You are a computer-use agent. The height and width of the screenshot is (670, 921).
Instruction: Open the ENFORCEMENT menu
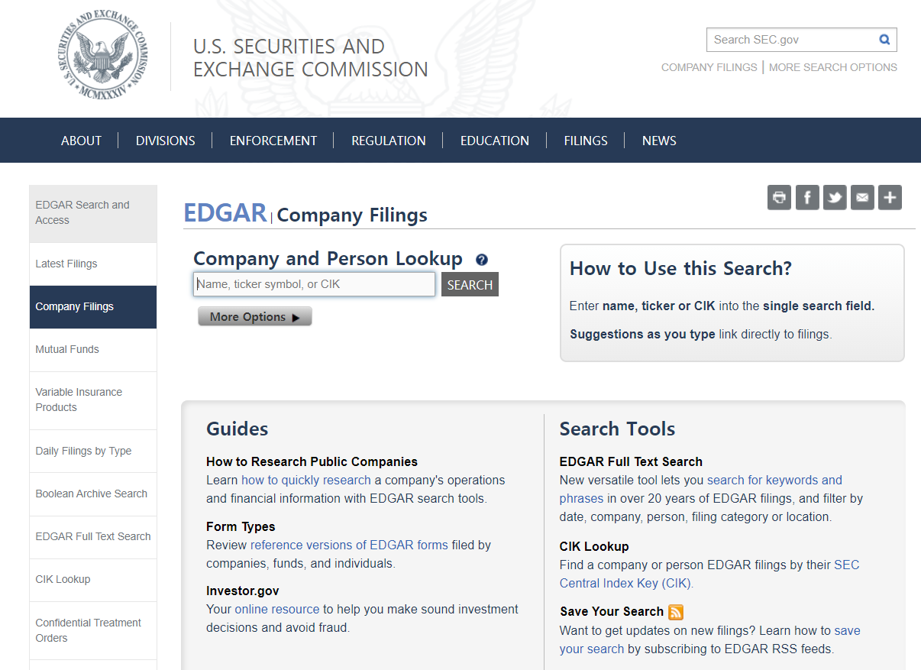point(273,140)
